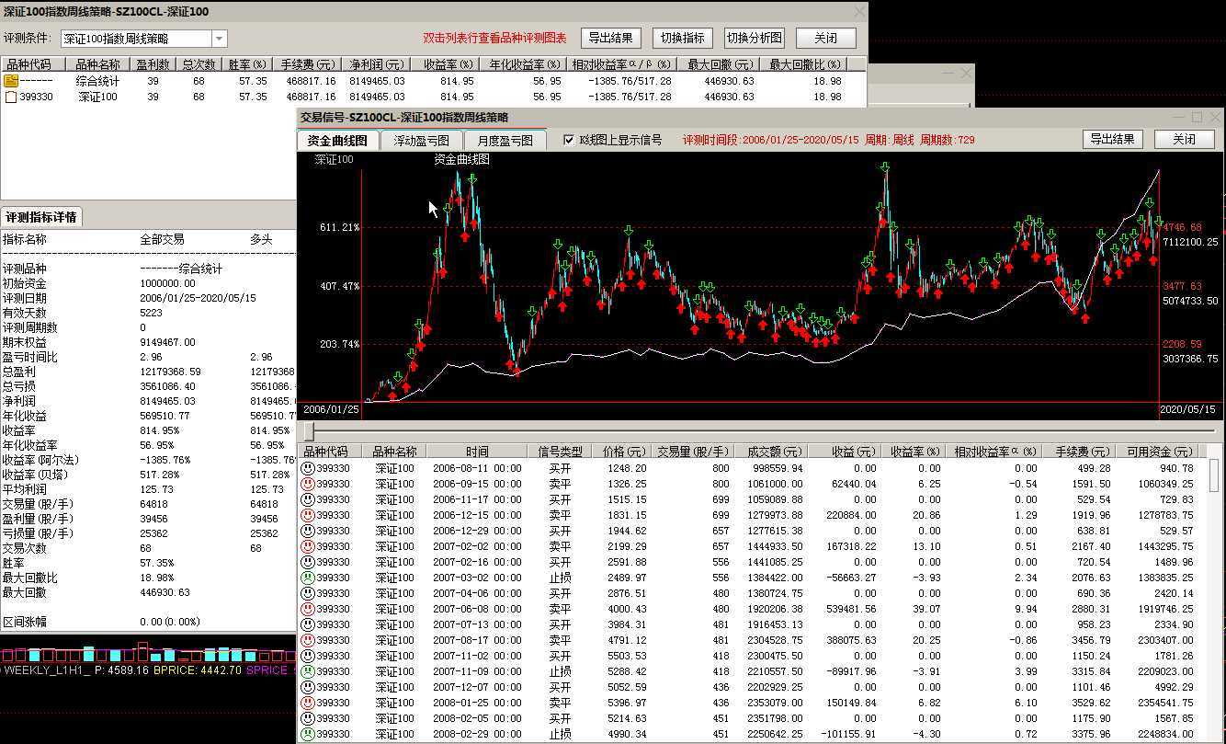Click 止损 cell in 2007-03-02 row

click(560, 578)
